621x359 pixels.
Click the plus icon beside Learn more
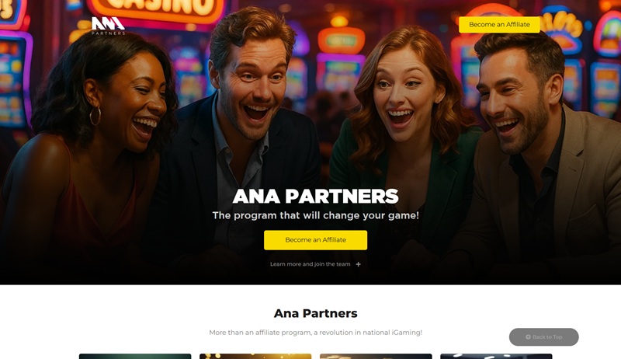point(358,264)
